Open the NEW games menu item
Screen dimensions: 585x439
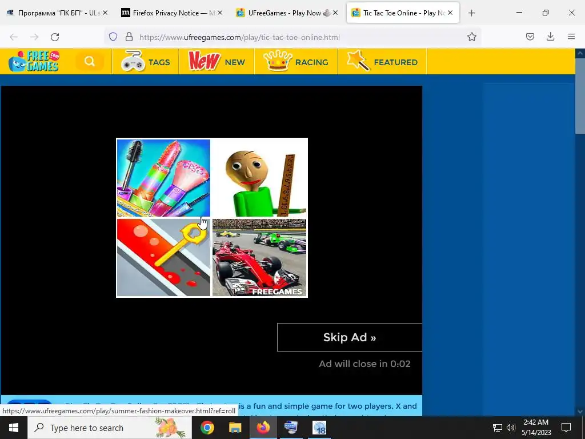click(x=217, y=62)
